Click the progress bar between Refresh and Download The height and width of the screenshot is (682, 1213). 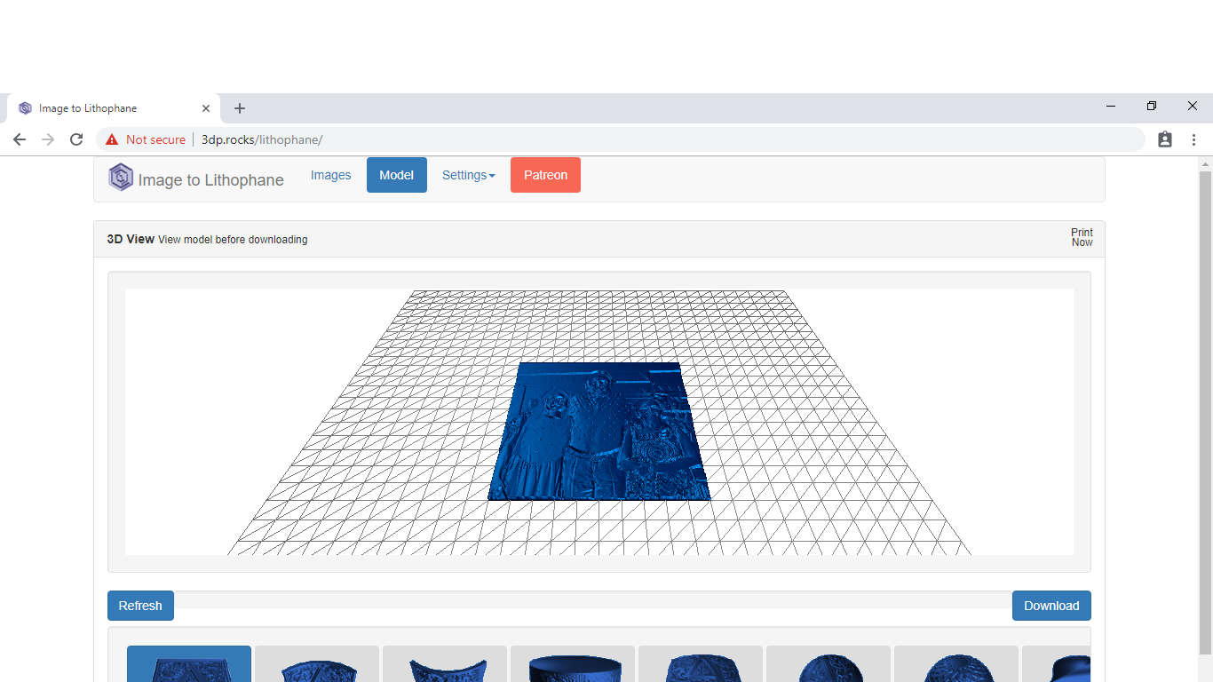coord(593,600)
